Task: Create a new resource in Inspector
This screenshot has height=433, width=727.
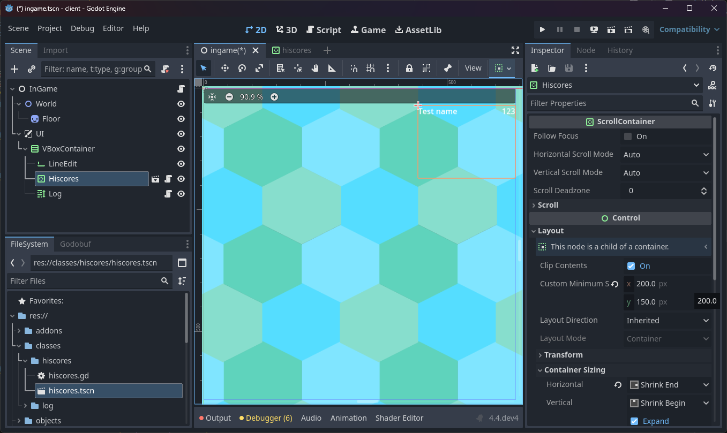Action: [x=534, y=68]
